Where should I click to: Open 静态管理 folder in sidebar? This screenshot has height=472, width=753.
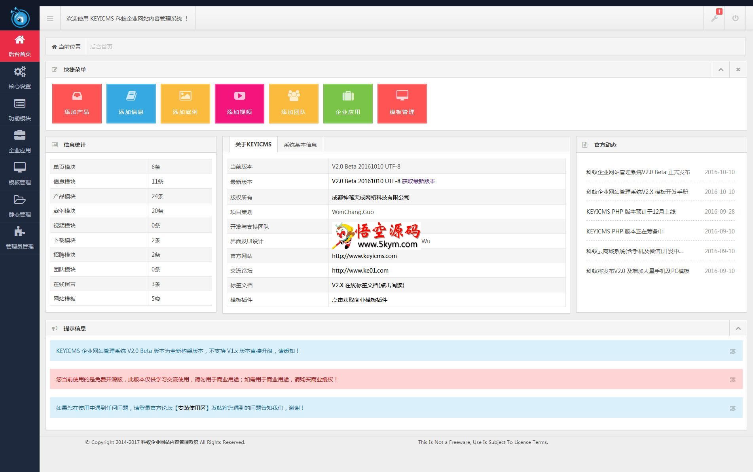(20, 206)
